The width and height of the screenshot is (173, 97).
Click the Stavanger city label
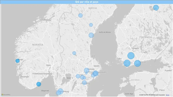tap(25, 77)
